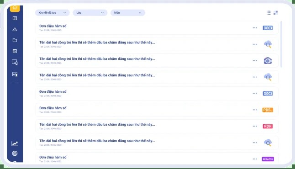The height and width of the screenshot is (169, 295).
Task: Switch to grid view layout icon
Action: [x=276, y=13]
